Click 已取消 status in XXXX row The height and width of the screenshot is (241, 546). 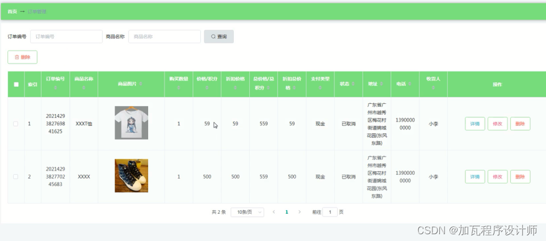pos(348,177)
